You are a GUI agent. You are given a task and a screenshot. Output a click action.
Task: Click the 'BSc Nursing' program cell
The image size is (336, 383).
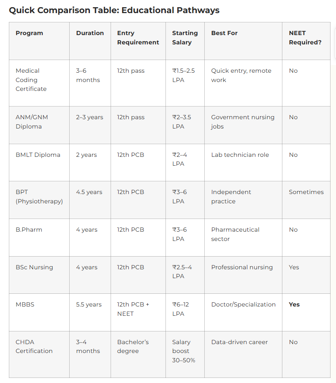pos(34,267)
